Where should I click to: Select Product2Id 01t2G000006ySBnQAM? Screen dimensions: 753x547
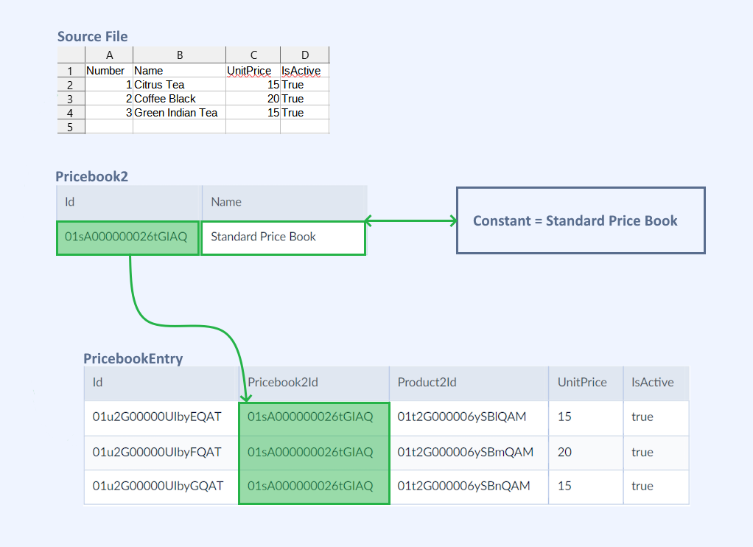pyautogui.click(x=469, y=487)
